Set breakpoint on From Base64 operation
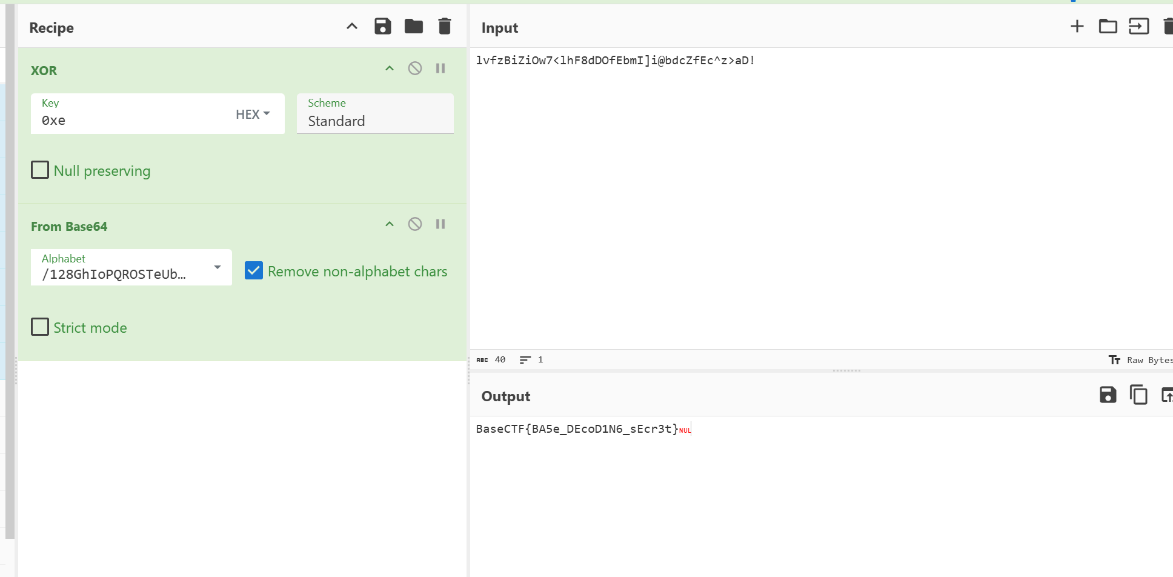1173x577 pixels. click(x=440, y=224)
